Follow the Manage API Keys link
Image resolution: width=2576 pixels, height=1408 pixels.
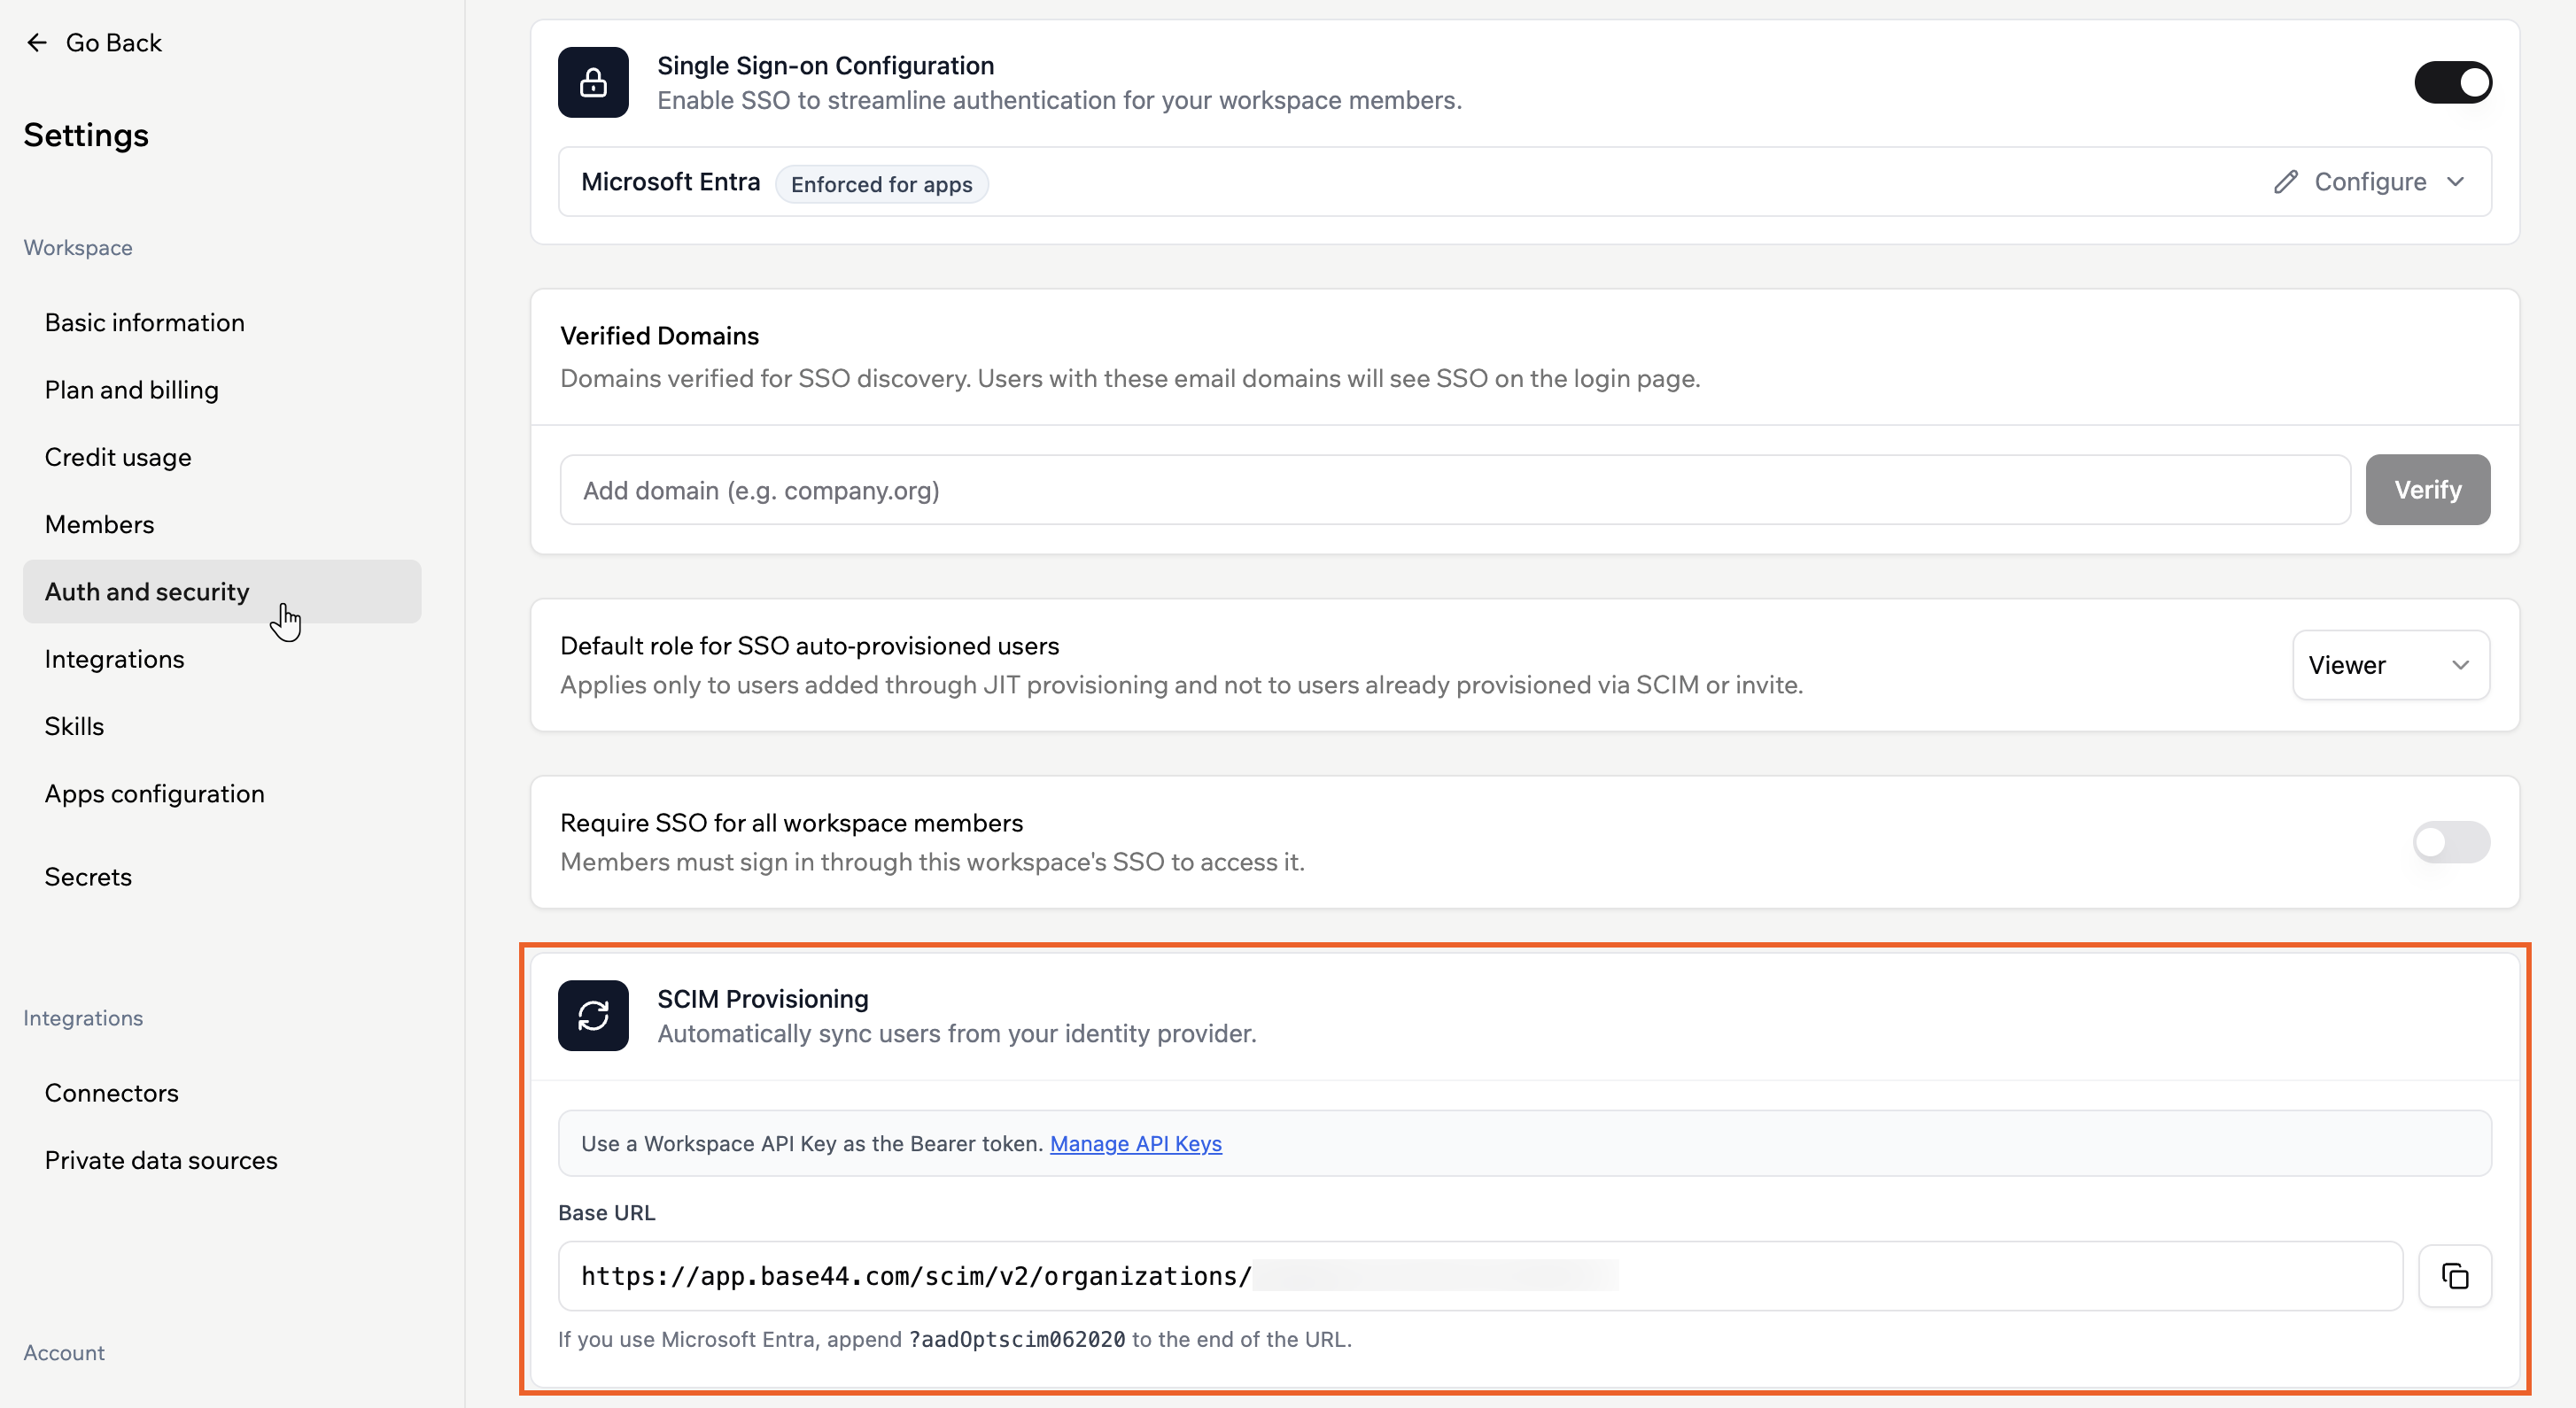pos(1135,1144)
